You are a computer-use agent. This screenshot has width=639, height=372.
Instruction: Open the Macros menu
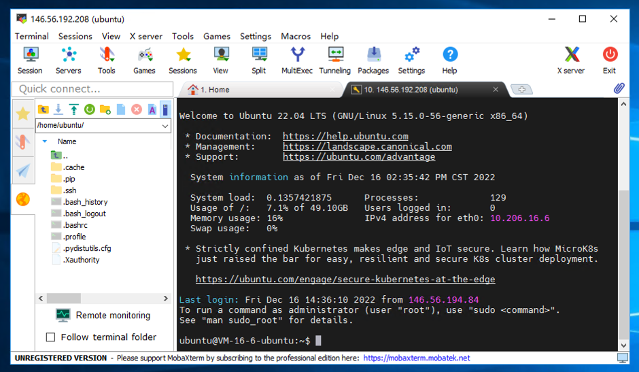tap(296, 36)
